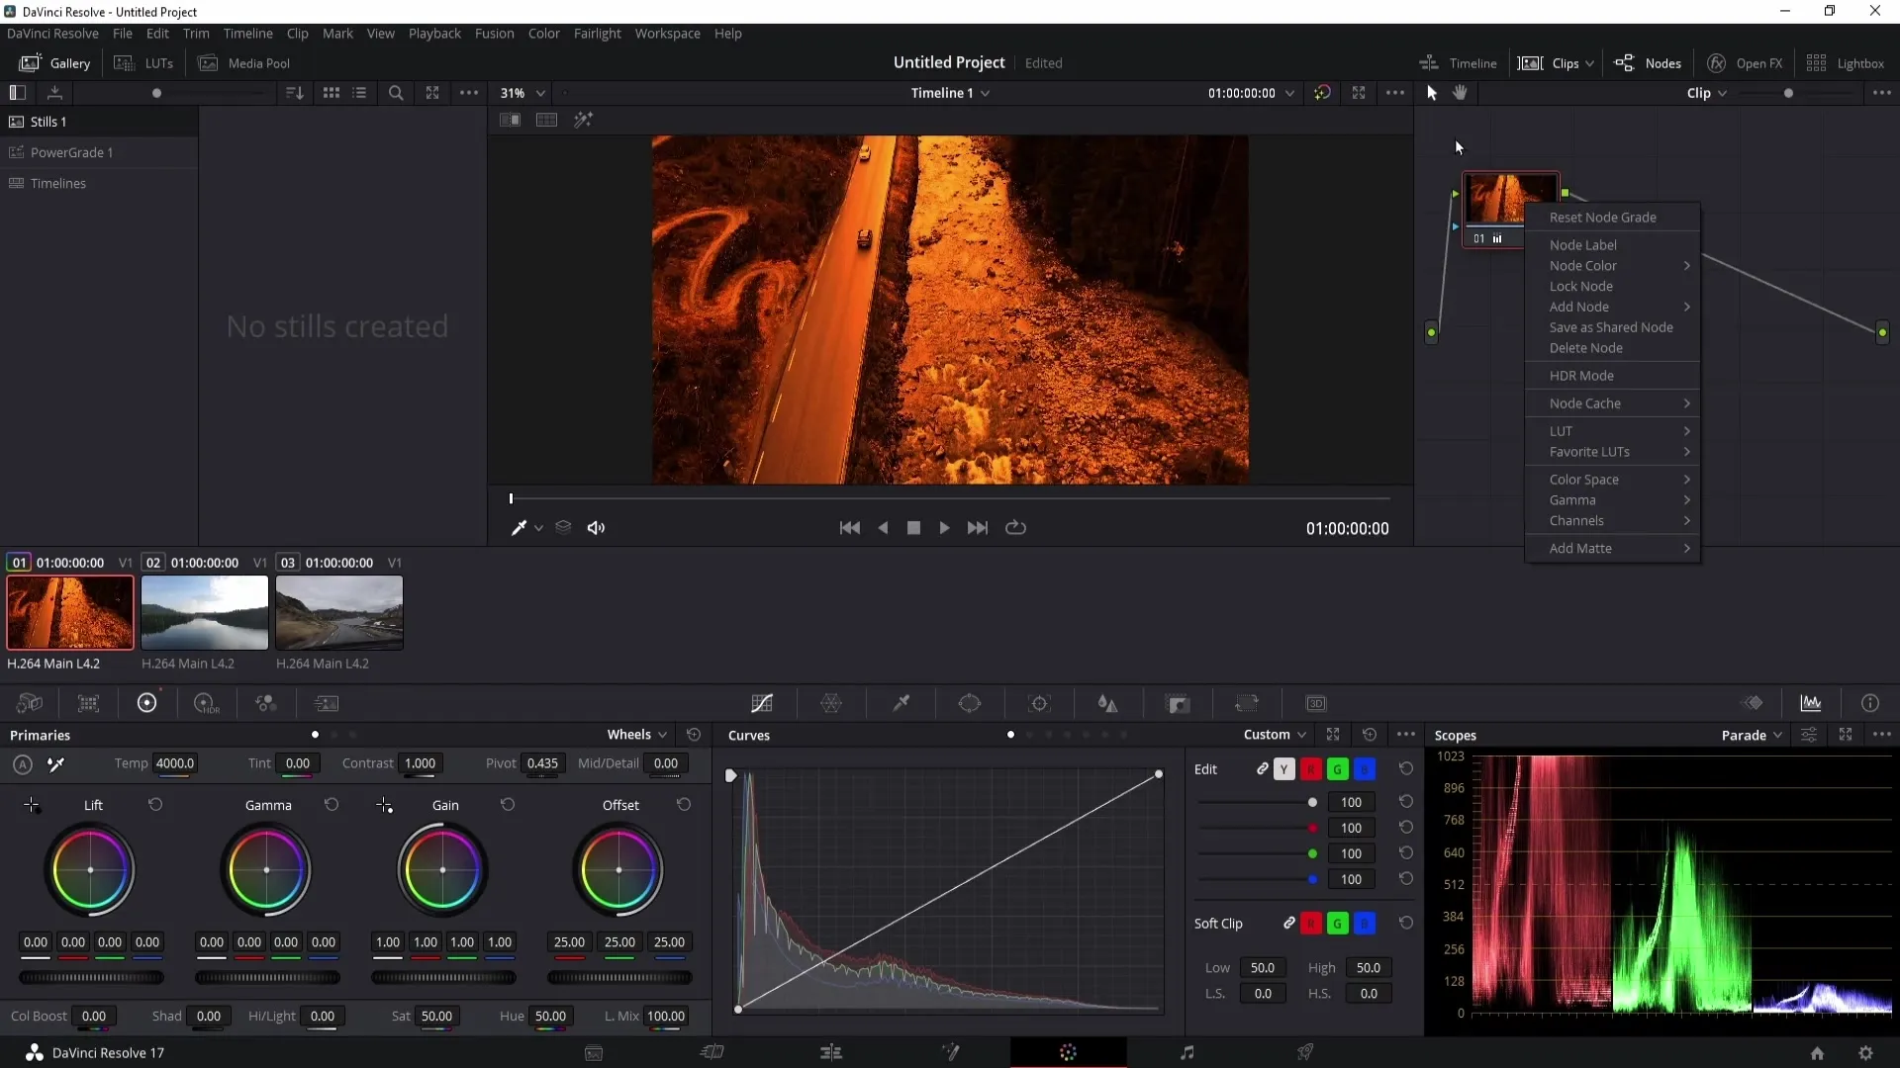1900x1068 pixels.
Task: Open viewer zoom 31% dropdown
Action: [522, 93]
